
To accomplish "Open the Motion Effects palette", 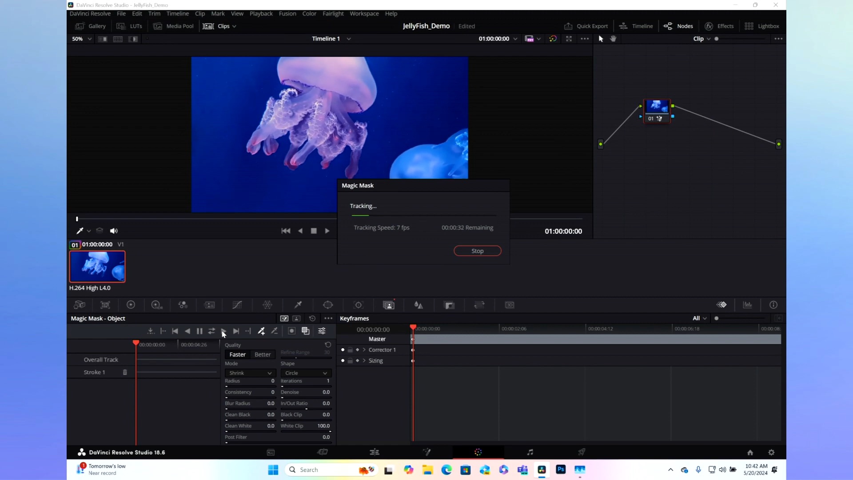I will (209, 305).
